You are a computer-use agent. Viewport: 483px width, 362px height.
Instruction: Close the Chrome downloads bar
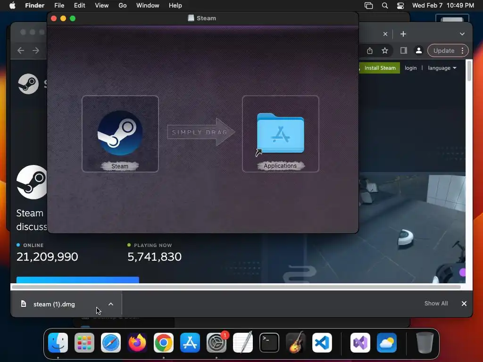pyautogui.click(x=464, y=304)
